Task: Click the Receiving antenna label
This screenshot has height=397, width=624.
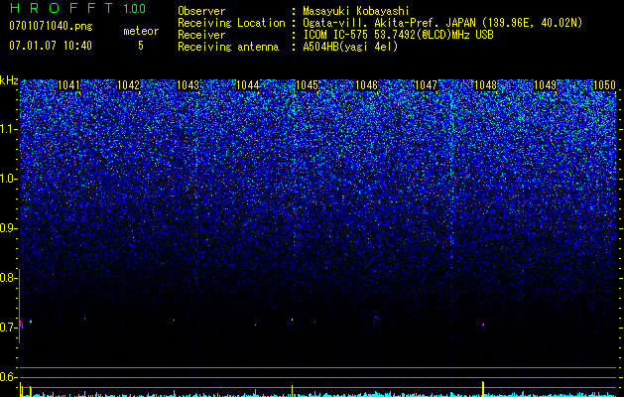Action: (x=228, y=47)
